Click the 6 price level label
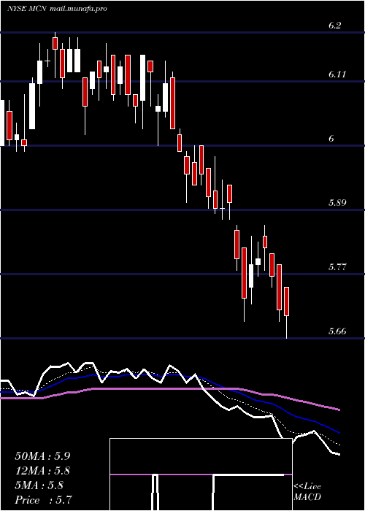 331,139
